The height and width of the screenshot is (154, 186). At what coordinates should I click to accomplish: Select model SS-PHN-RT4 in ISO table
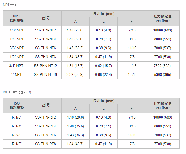coord(45,126)
